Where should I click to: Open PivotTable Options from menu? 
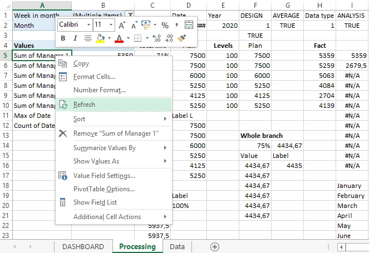point(114,189)
